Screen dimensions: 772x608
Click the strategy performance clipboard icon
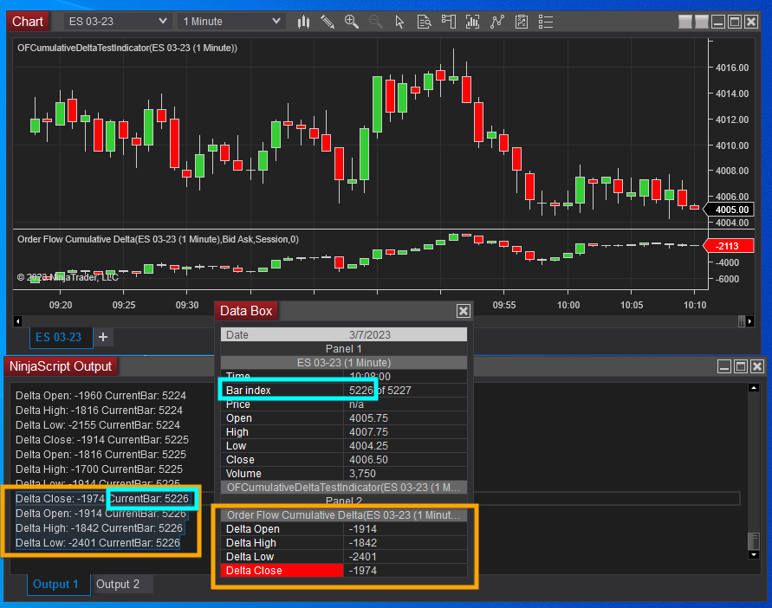(x=522, y=22)
